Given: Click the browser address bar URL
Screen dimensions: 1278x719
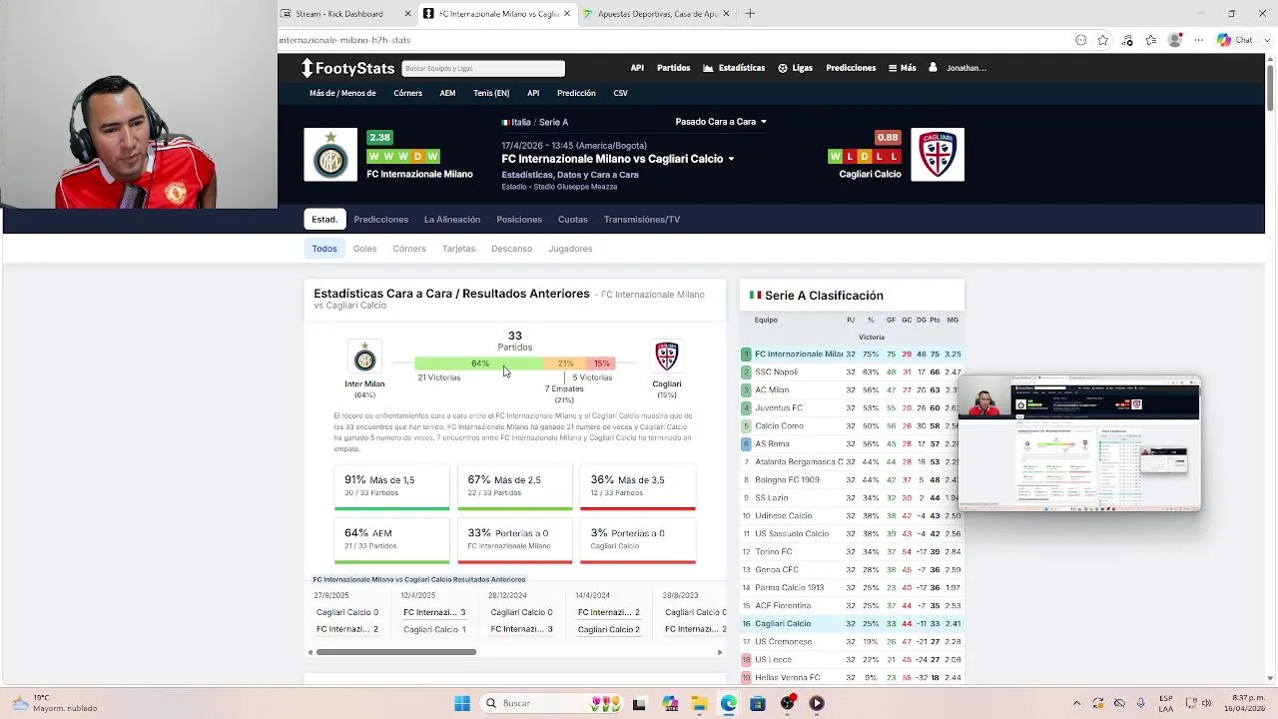Looking at the screenshot, I should point(344,40).
